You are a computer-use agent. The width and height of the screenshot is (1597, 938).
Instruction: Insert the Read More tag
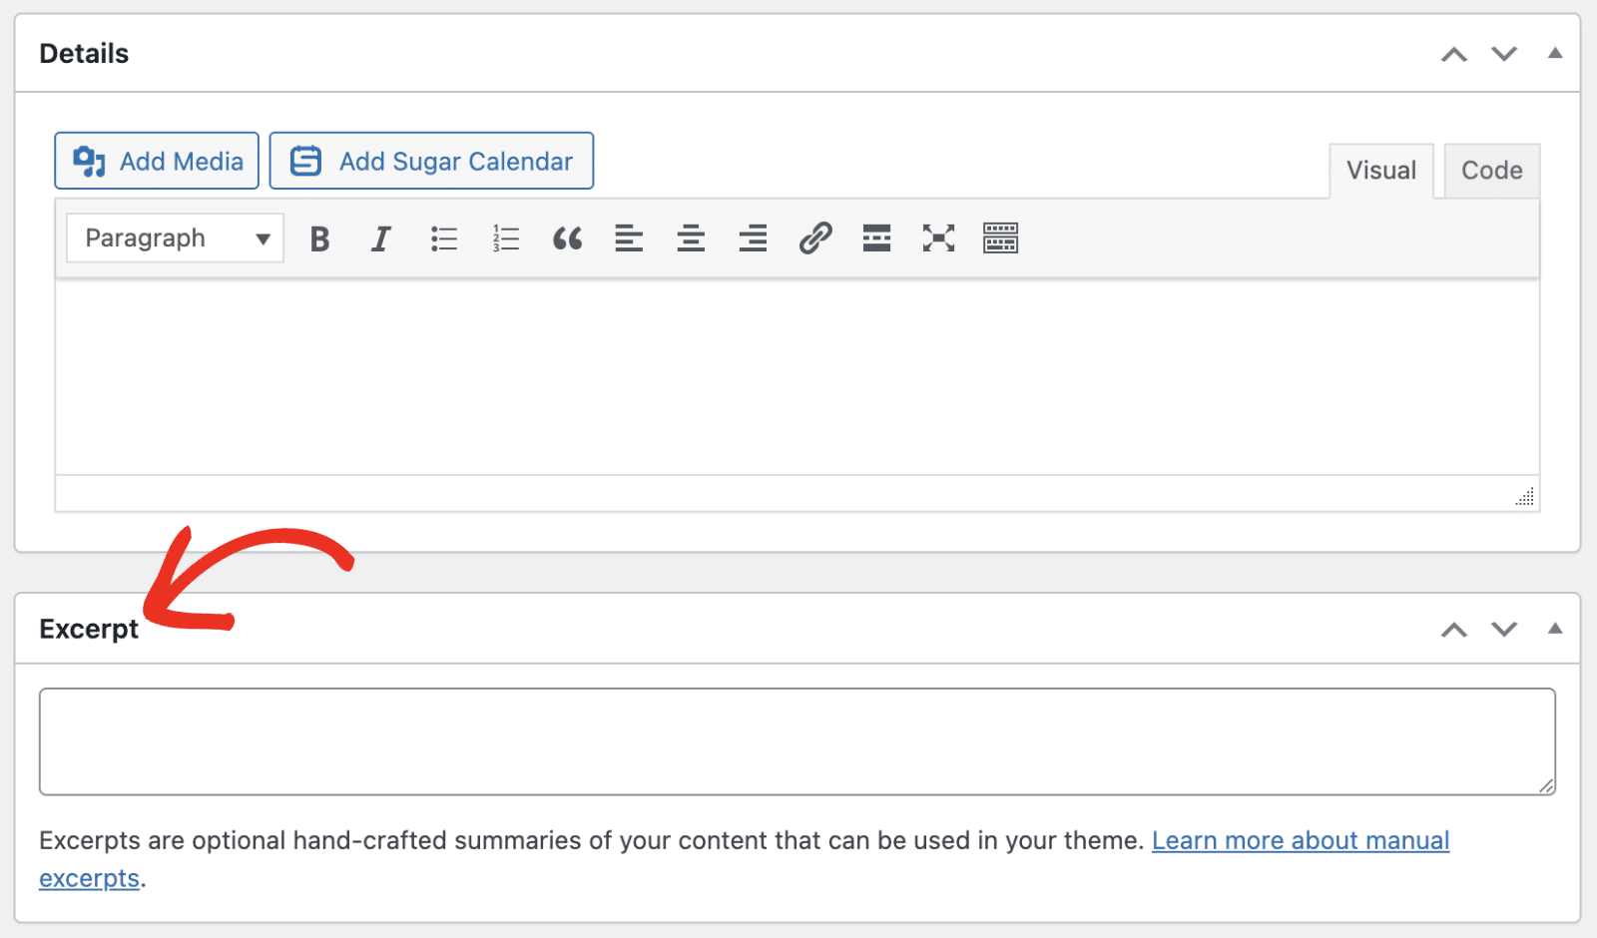tap(876, 237)
